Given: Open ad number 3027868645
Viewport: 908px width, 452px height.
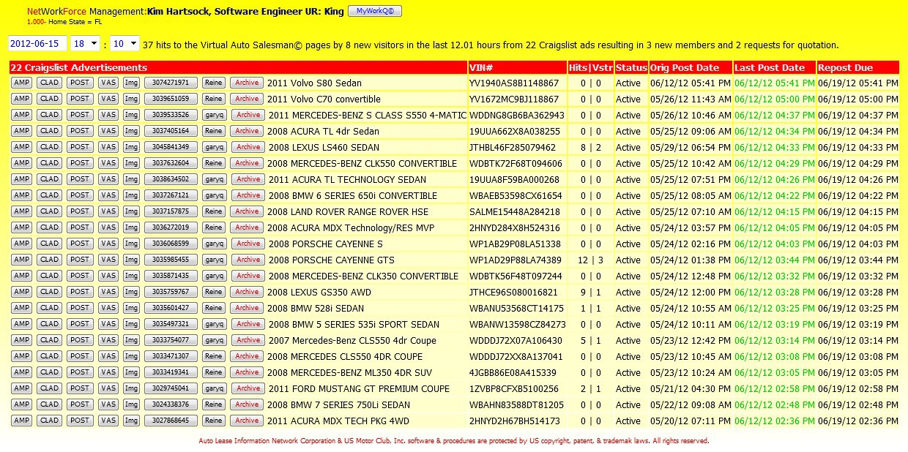Looking at the screenshot, I should click(171, 421).
